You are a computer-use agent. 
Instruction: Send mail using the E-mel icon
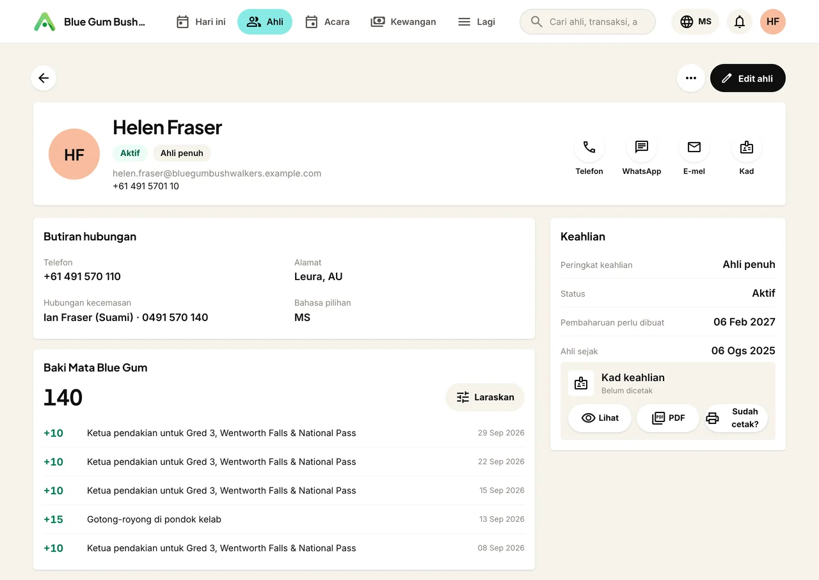pyautogui.click(x=694, y=148)
